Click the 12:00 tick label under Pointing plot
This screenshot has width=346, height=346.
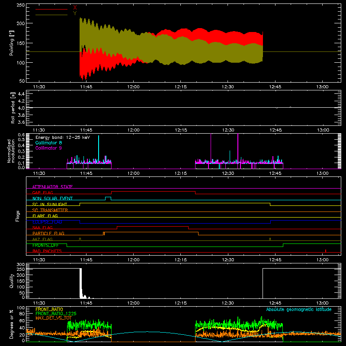133,87
